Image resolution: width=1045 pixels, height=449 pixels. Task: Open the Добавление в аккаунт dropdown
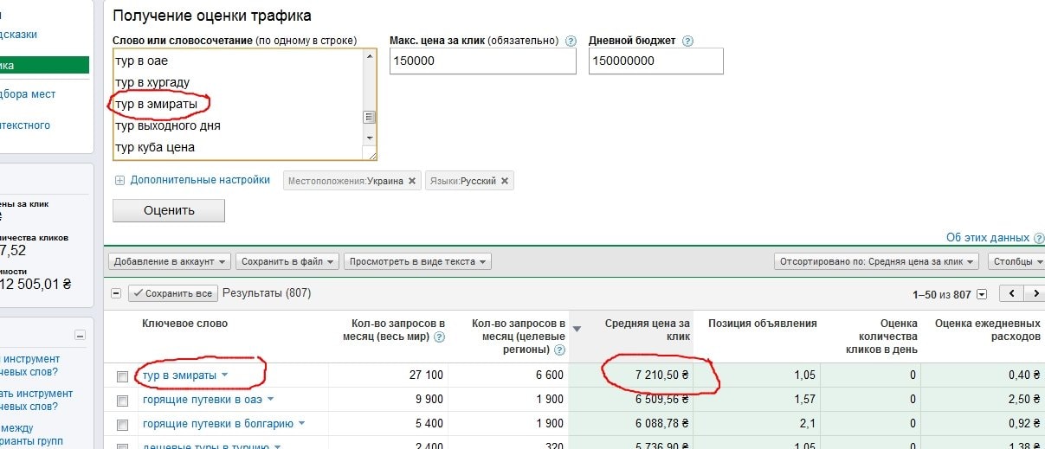tap(170, 261)
